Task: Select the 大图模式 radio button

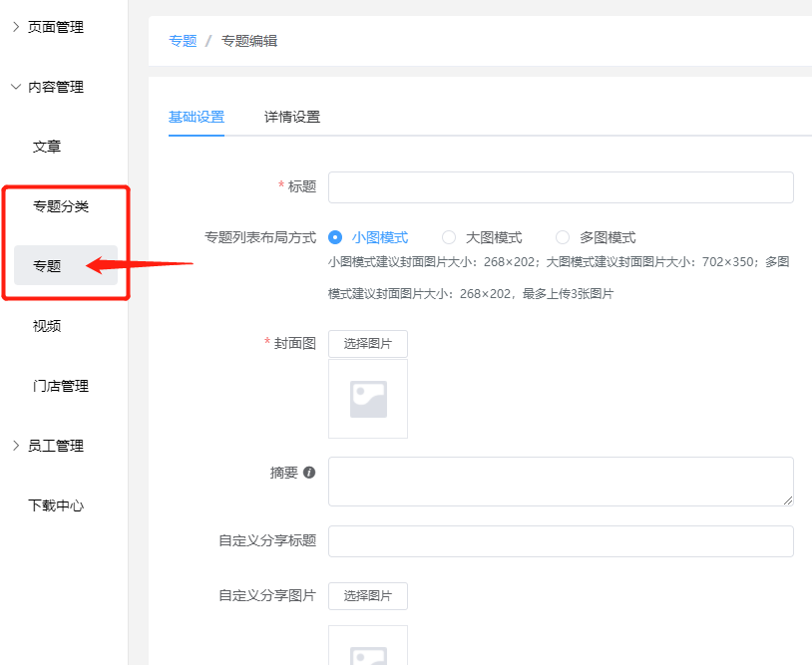Action: (x=449, y=237)
